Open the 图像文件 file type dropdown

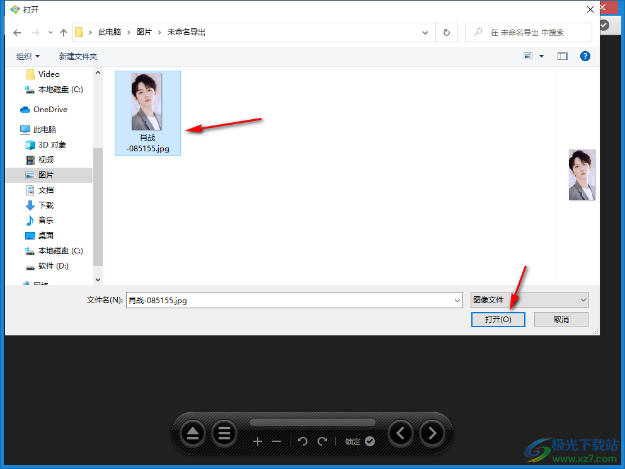pyautogui.click(x=529, y=300)
